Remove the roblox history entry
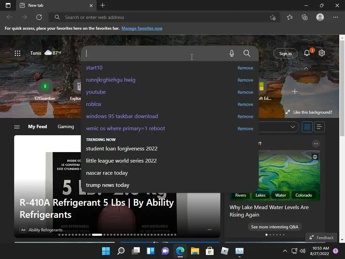The height and width of the screenshot is (259, 345). click(x=245, y=105)
